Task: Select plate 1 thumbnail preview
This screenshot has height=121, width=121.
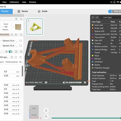Action: click(x=34, y=26)
